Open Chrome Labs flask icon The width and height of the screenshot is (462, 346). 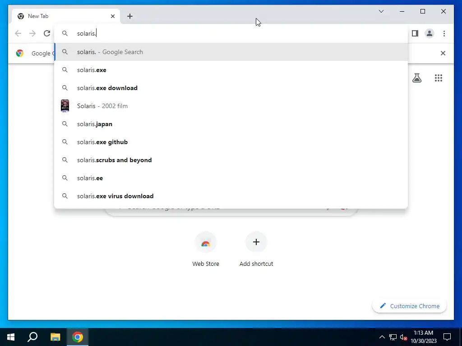(416, 78)
